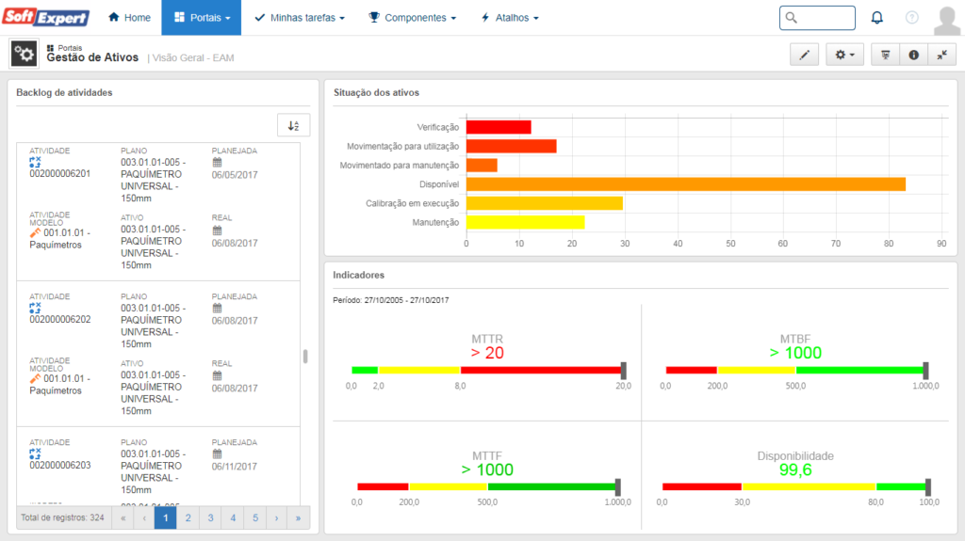This screenshot has width=965, height=541.
Task: Click the Disponível bar in chart
Action: 685,184
